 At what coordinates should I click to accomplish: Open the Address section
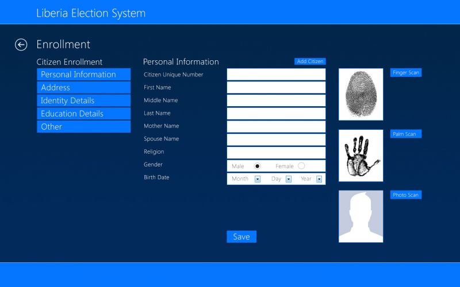83,88
